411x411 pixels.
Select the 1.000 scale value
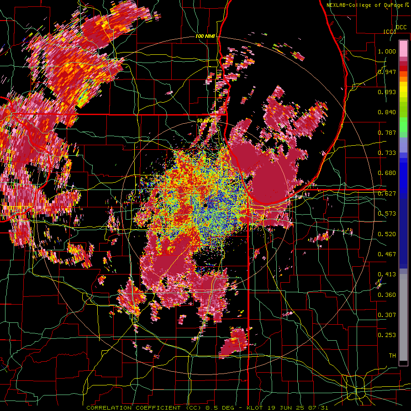(x=387, y=51)
